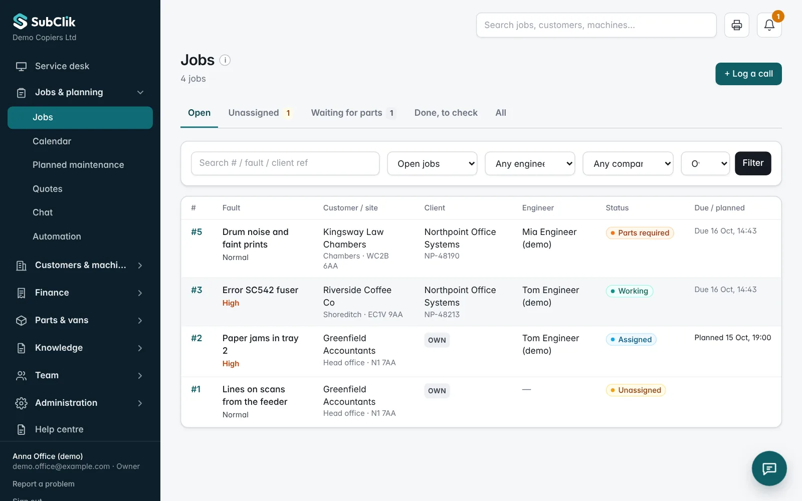
Task: Open the 'Open jobs' status dropdown
Action: point(432,163)
